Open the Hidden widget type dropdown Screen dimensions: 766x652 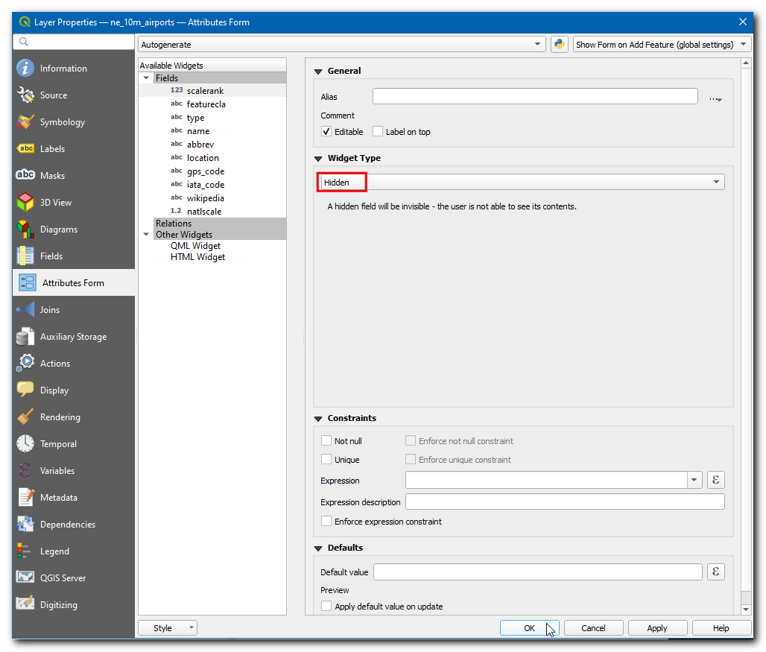click(522, 182)
